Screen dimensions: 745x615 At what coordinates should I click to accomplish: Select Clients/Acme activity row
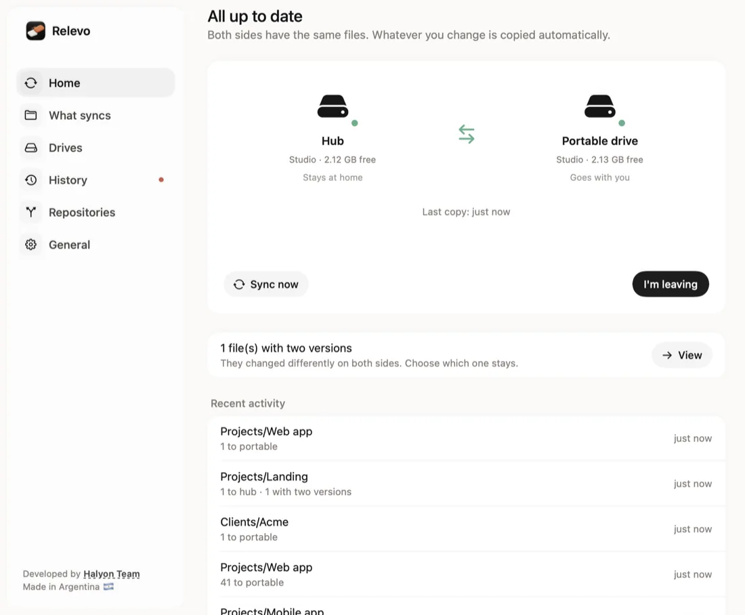(466, 529)
